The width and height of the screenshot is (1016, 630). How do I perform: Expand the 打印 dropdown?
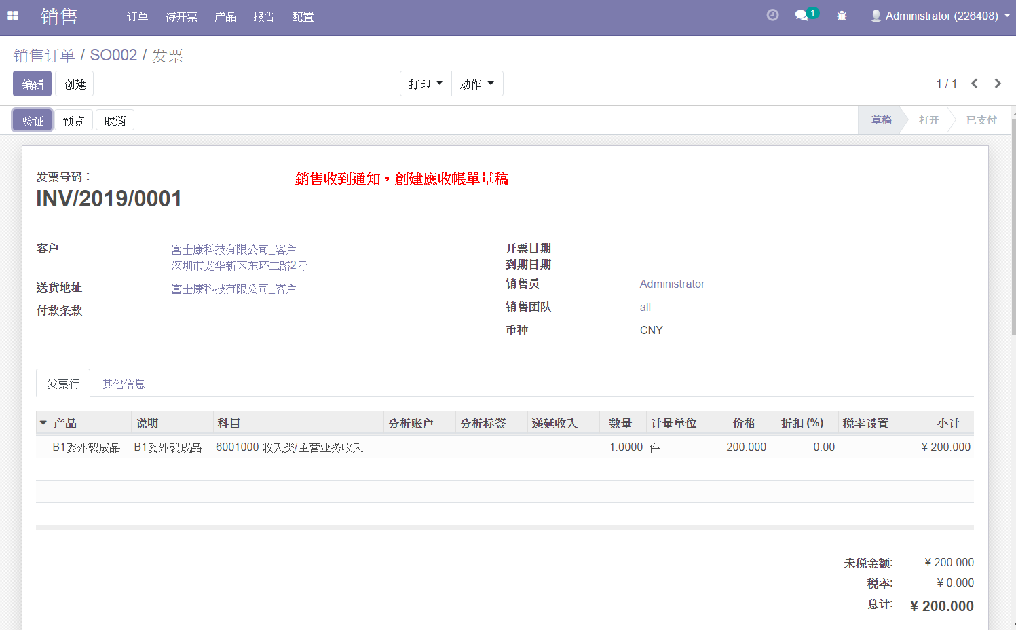point(426,84)
